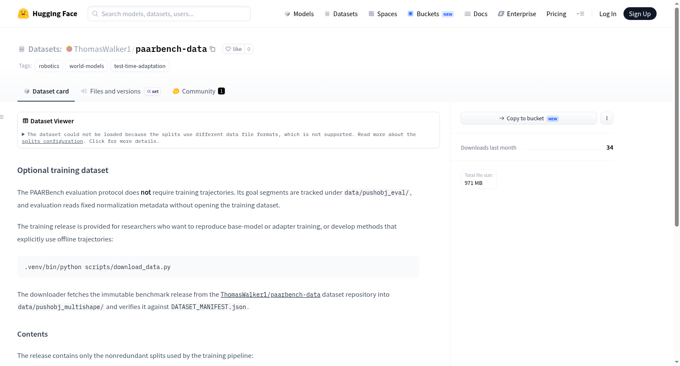Click the Log In link

(x=608, y=14)
